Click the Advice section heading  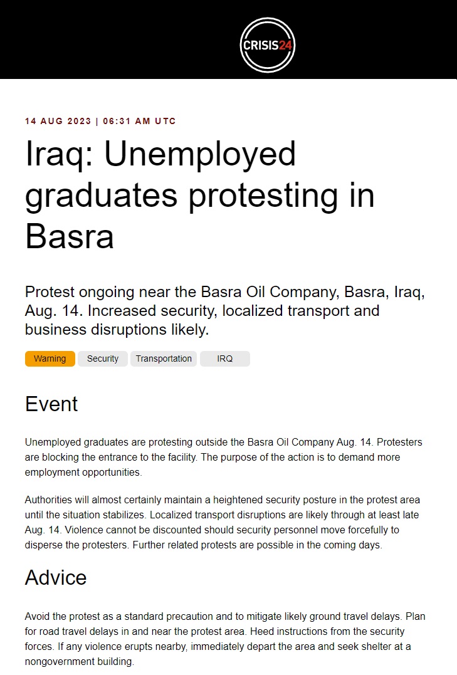pos(56,577)
